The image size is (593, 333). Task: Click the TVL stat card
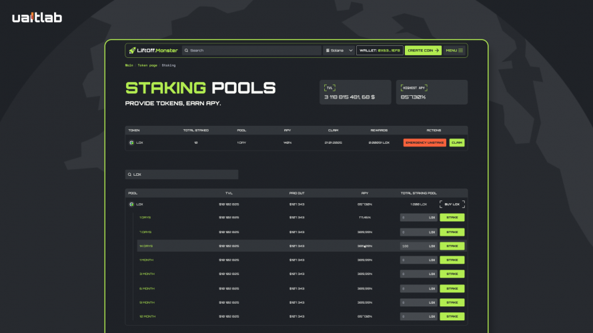355,92
